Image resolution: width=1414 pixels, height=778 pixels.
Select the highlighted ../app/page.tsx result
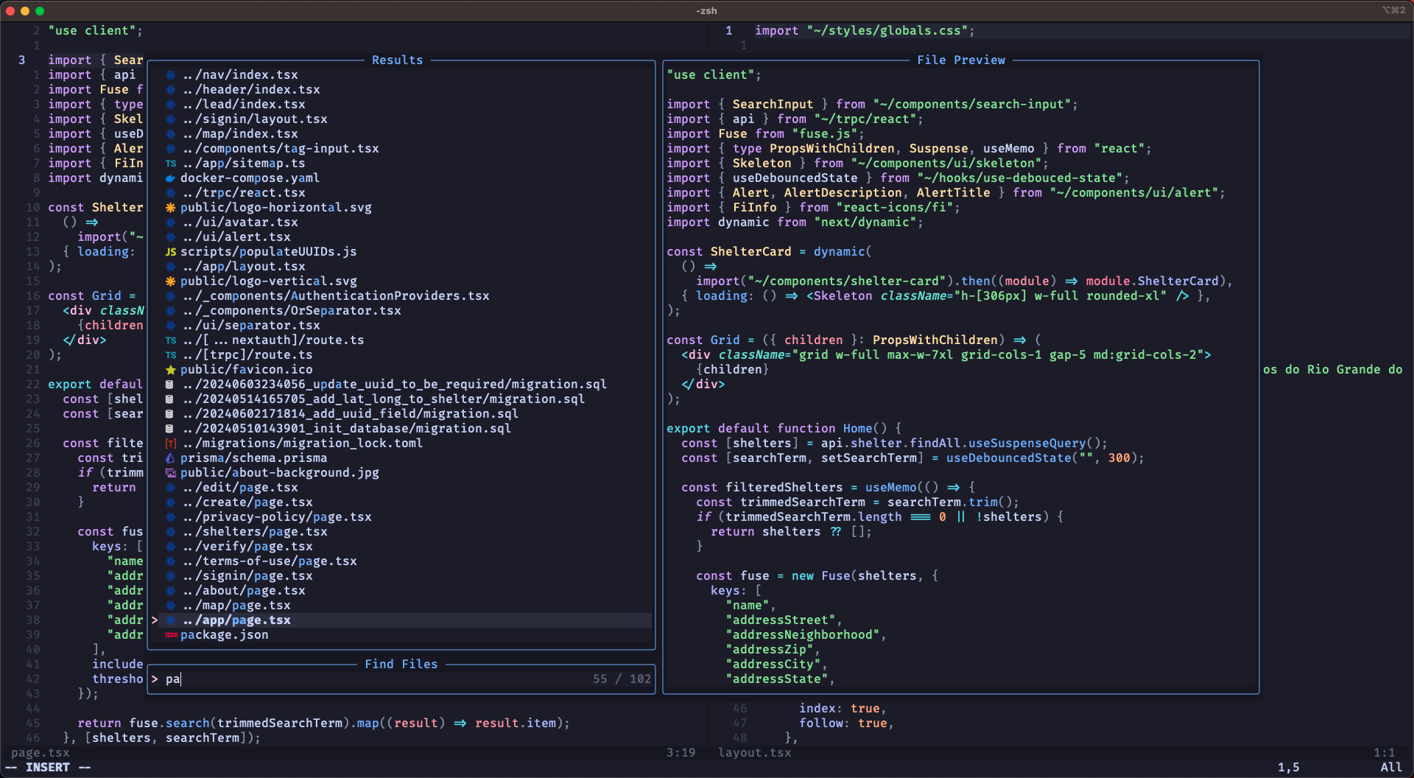click(x=401, y=620)
